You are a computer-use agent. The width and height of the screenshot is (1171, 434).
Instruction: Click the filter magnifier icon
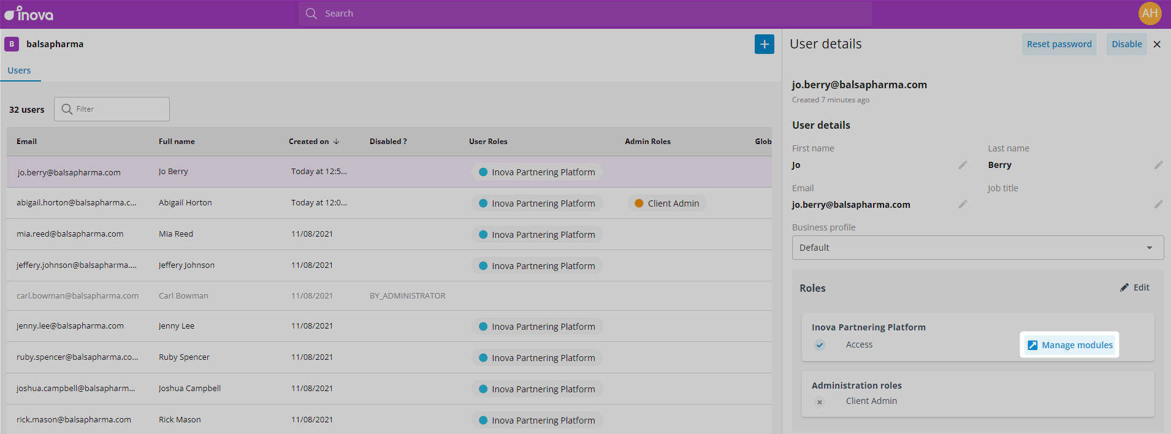coord(67,109)
